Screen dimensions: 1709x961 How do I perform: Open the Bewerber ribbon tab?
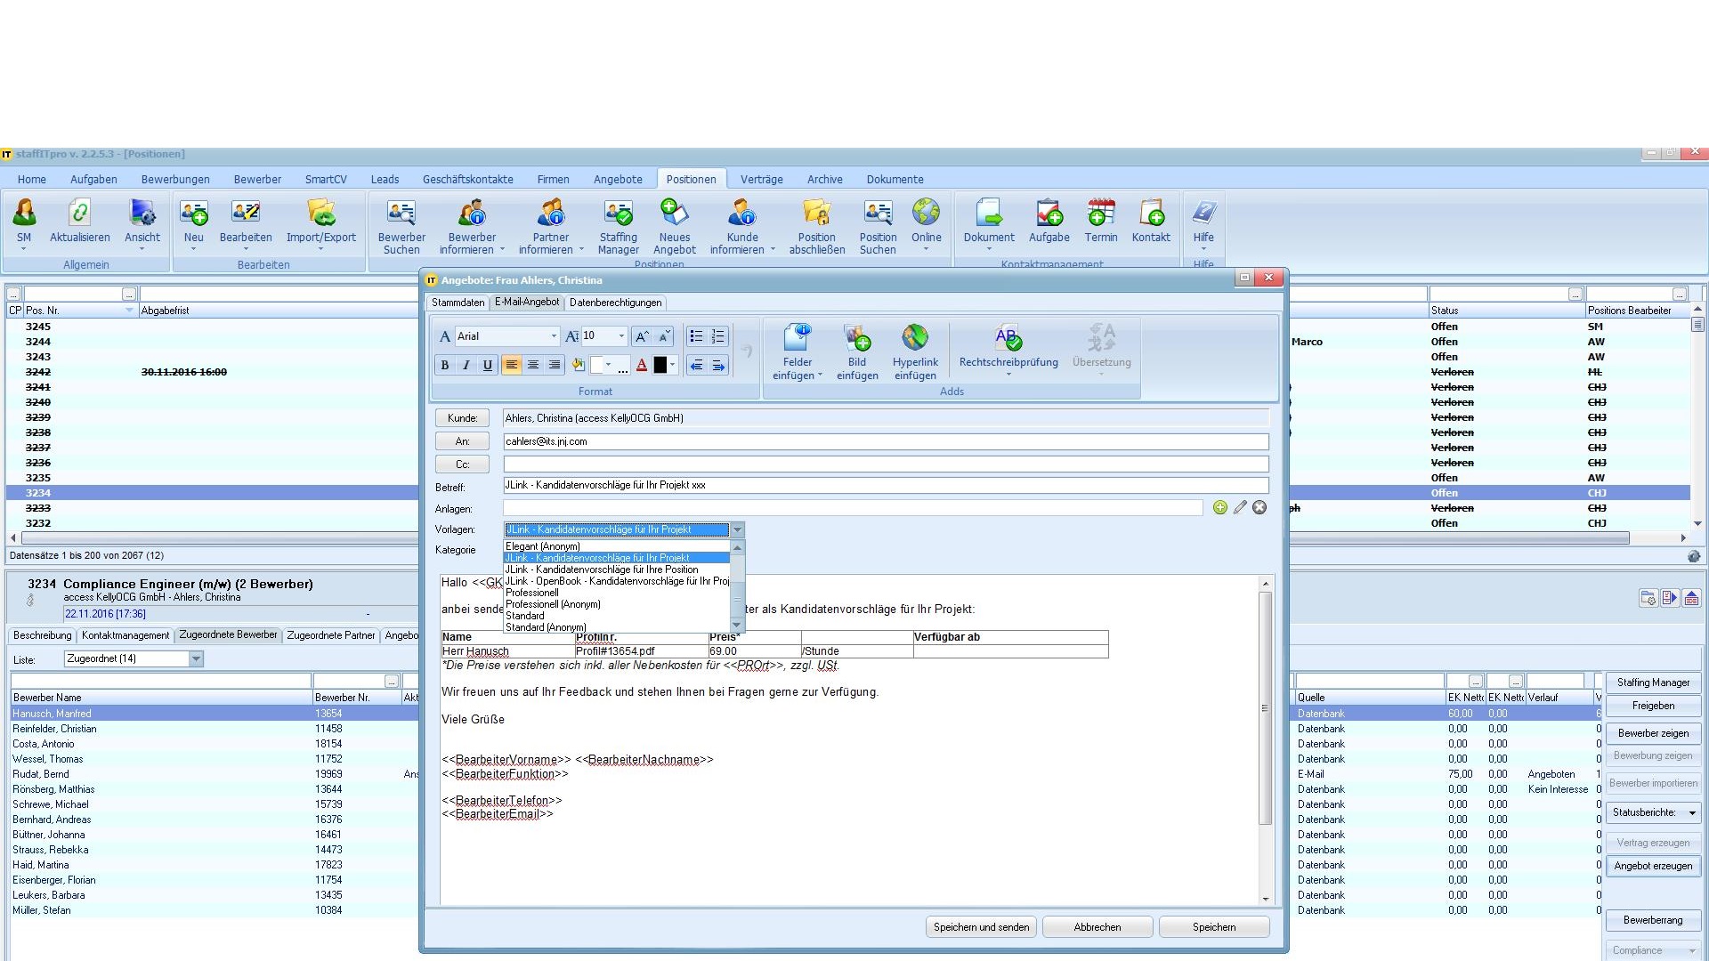click(x=257, y=179)
